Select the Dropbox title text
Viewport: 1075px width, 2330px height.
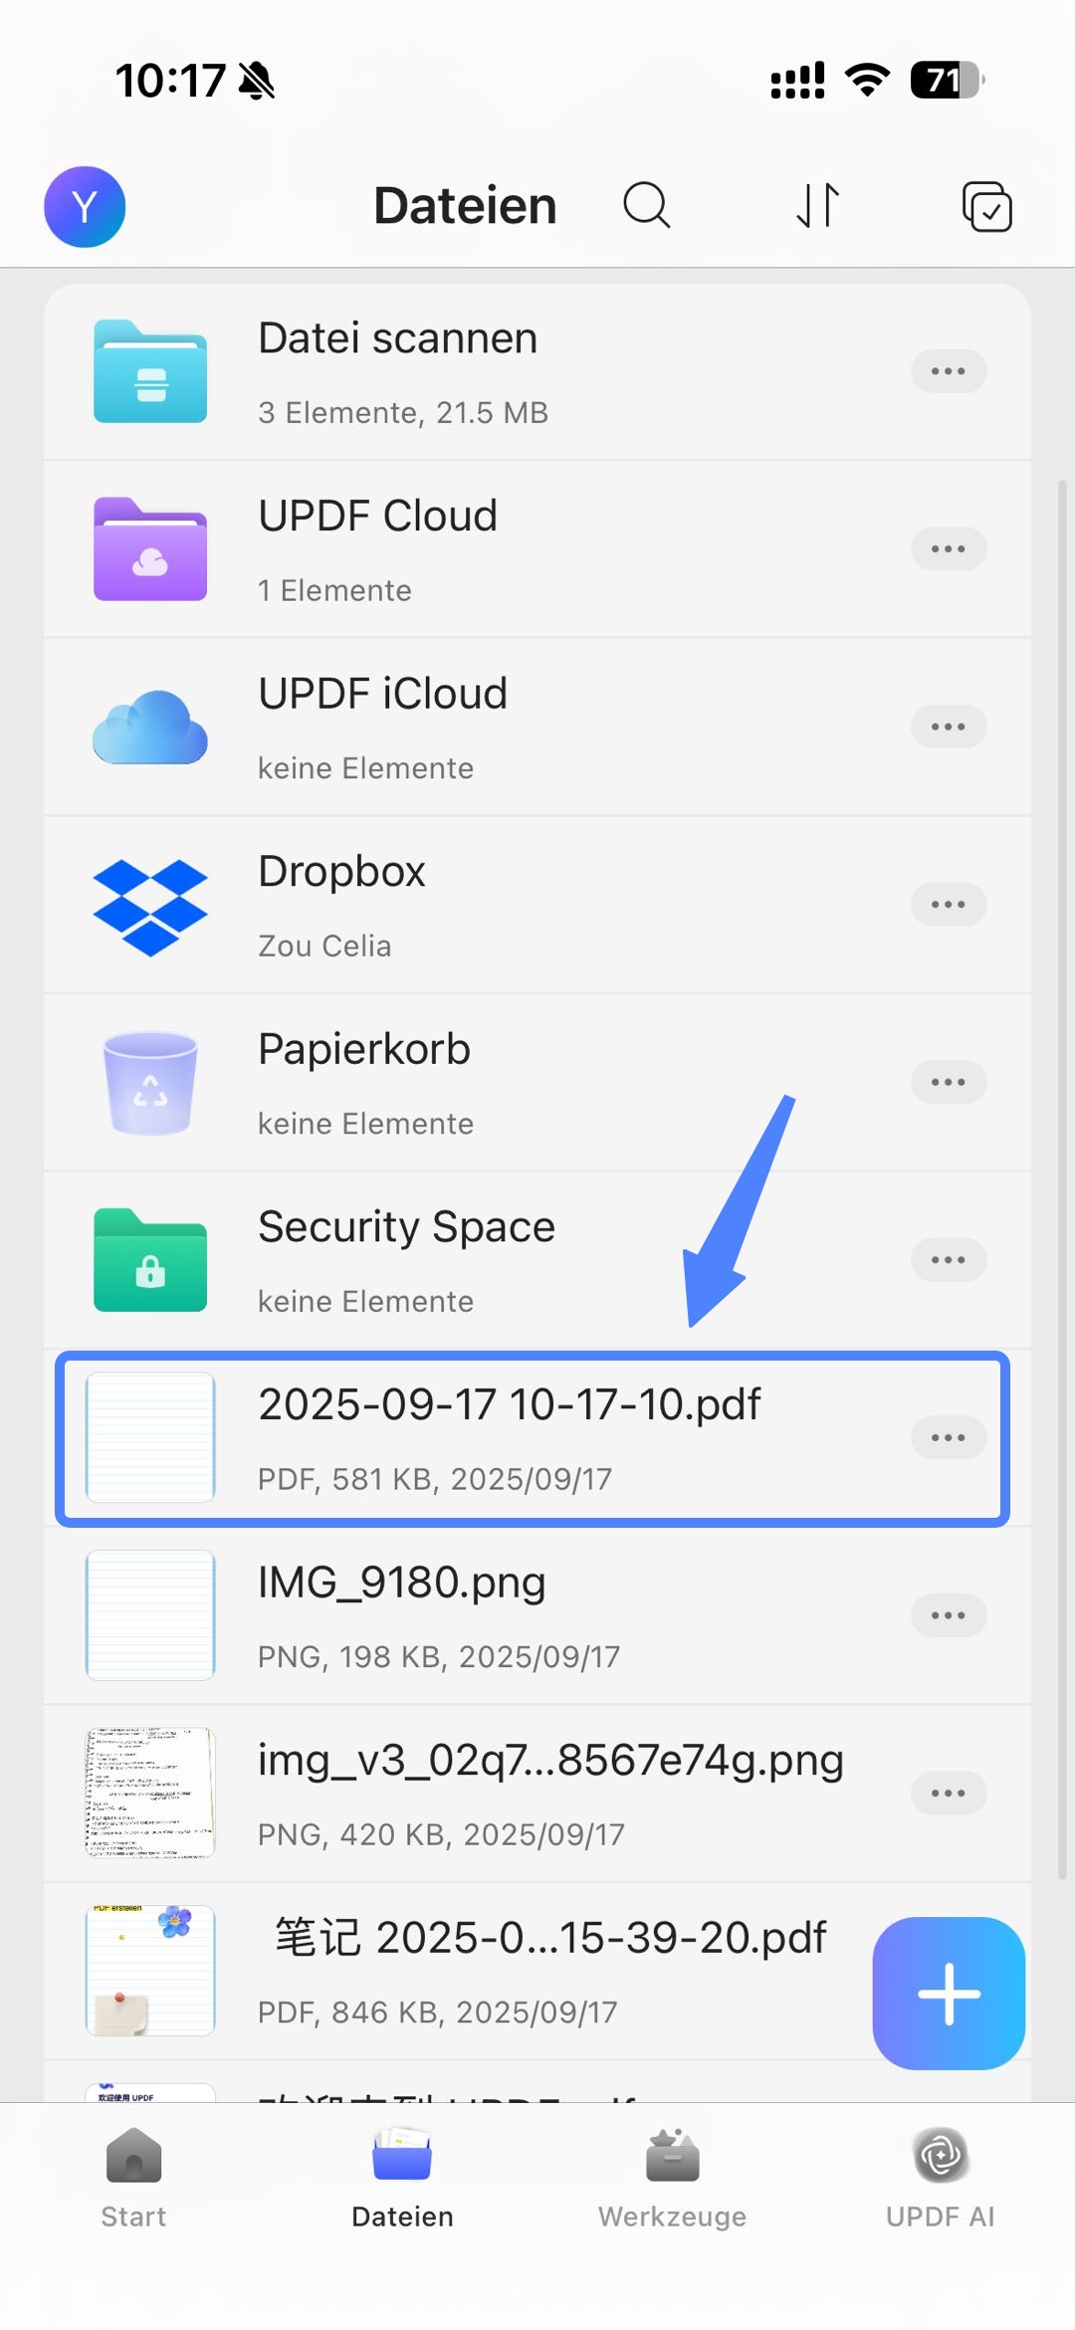(x=341, y=872)
